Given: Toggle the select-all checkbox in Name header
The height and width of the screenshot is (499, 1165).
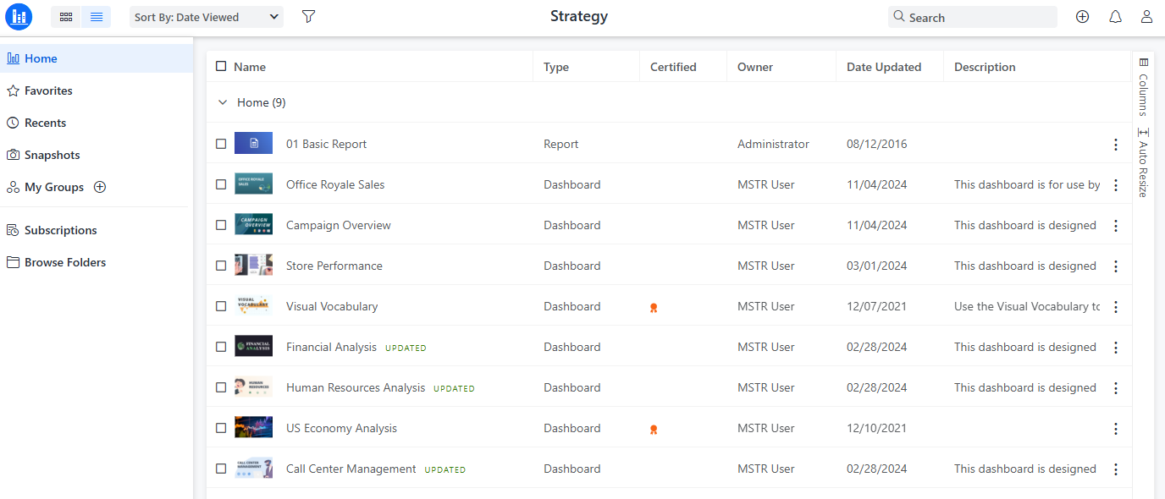Looking at the screenshot, I should (221, 67).
